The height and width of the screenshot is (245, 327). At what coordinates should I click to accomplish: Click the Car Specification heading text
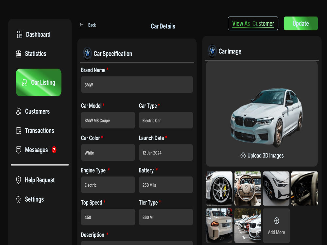113,54
